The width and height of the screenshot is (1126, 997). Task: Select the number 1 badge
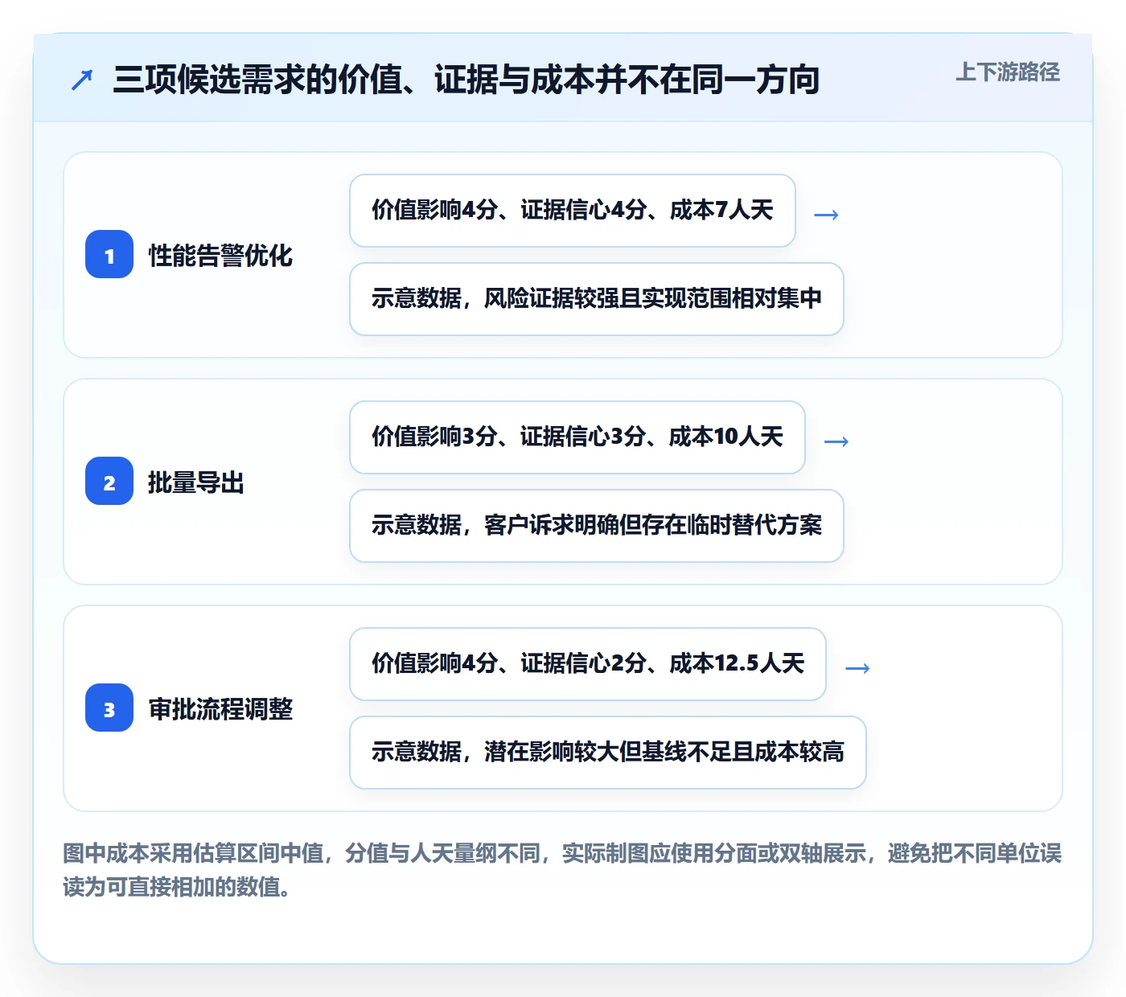point(109,255)
